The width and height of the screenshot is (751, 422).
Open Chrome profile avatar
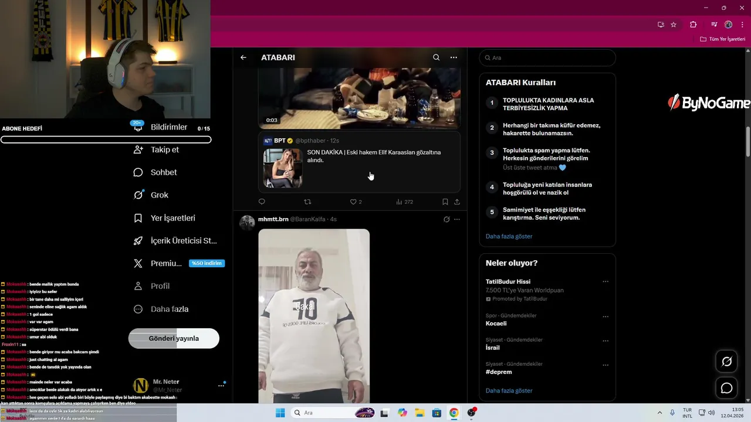(x=728, y=25)
